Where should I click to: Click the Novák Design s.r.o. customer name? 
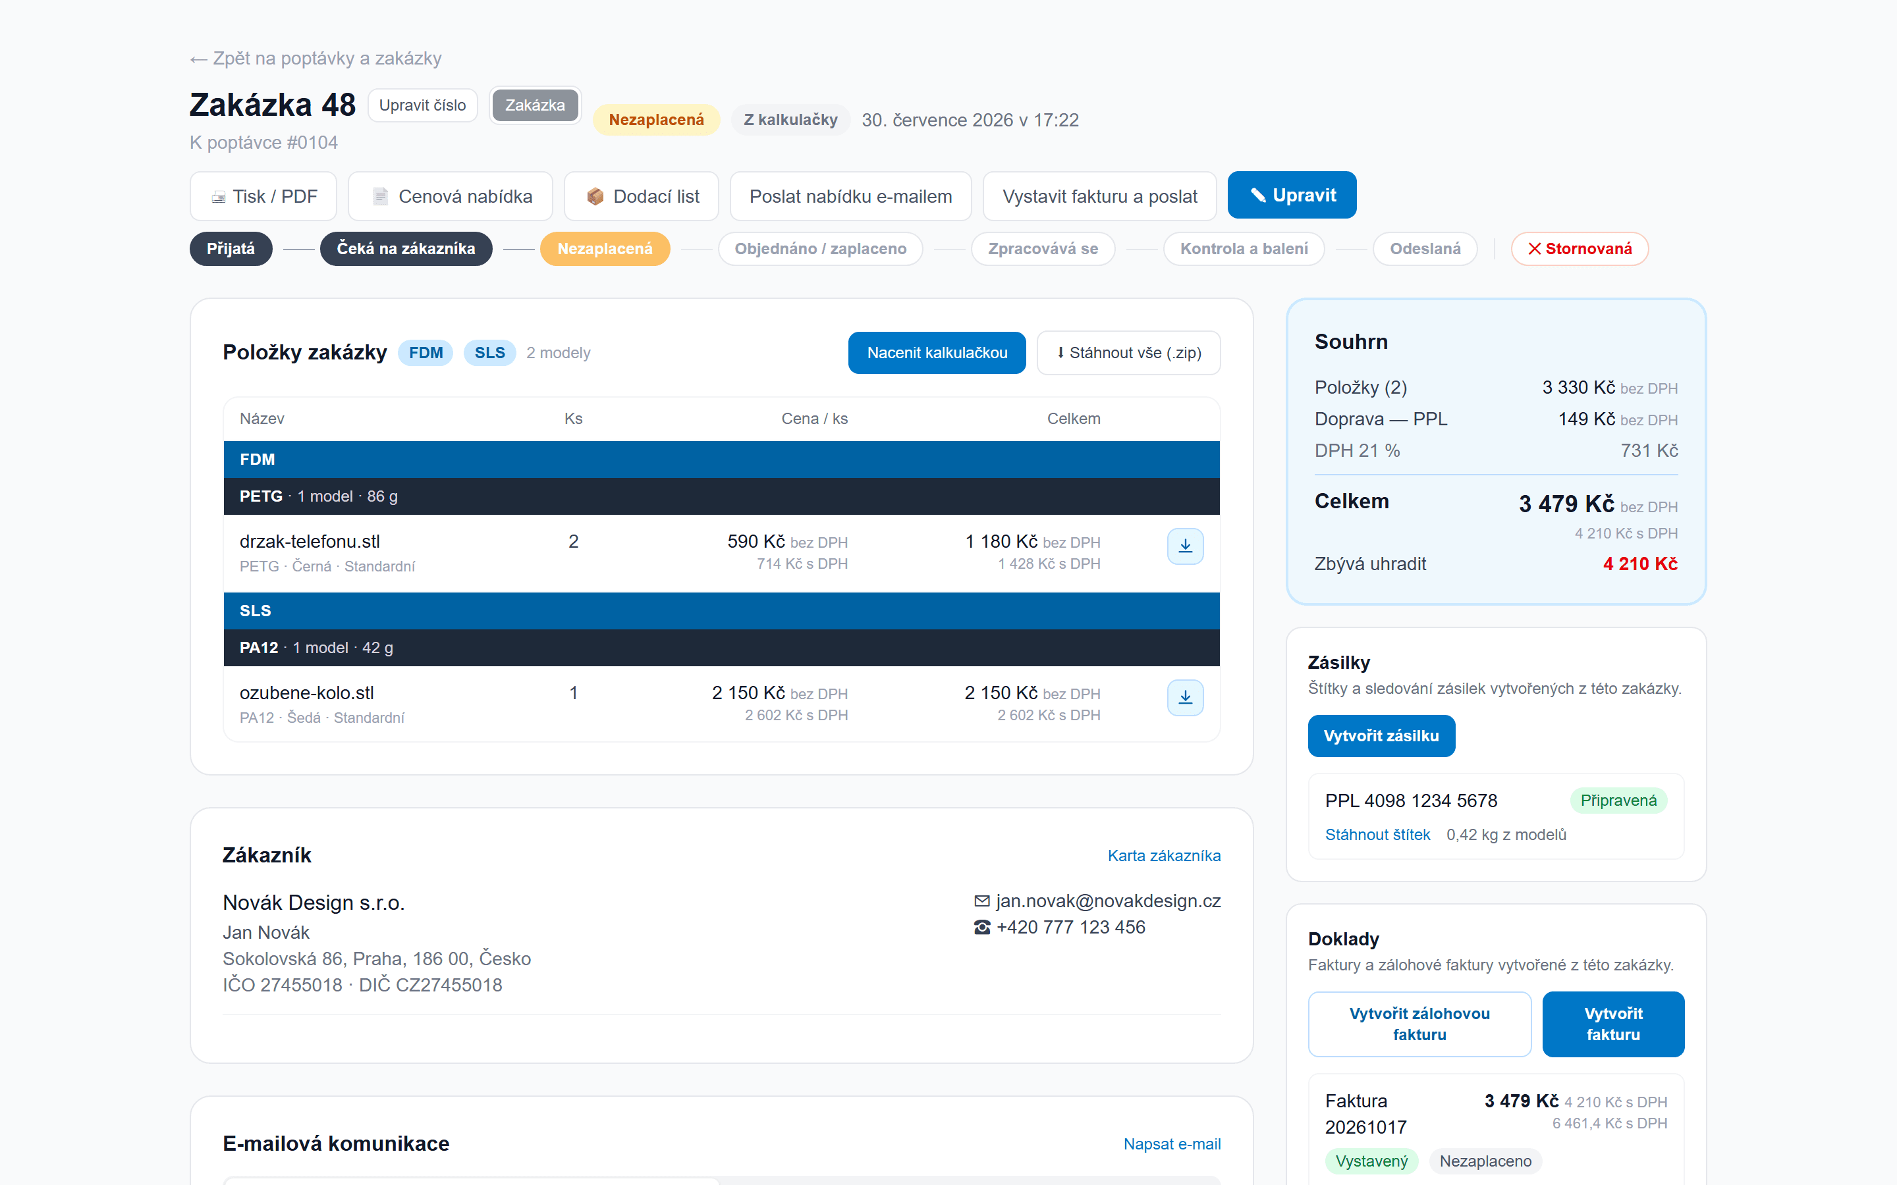pyautogui.click(x=314, y=903)
